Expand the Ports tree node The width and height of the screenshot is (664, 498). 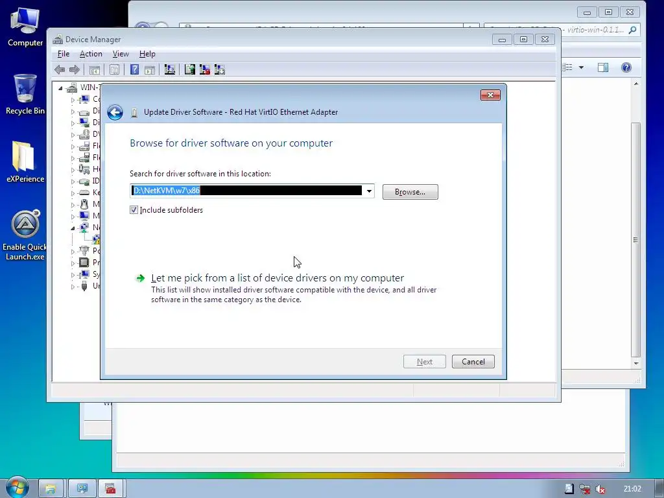[73, 252]
